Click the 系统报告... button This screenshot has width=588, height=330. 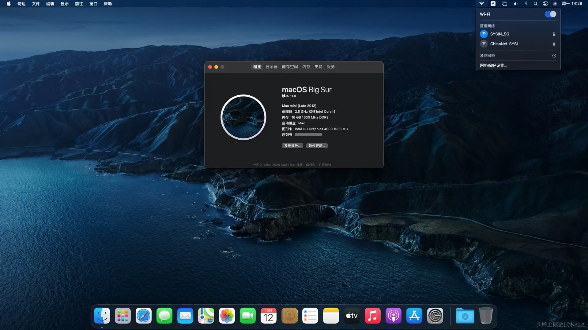click(292, 146)
